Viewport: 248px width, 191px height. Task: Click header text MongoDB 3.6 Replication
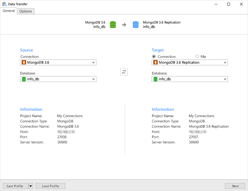tap(162, 22)
